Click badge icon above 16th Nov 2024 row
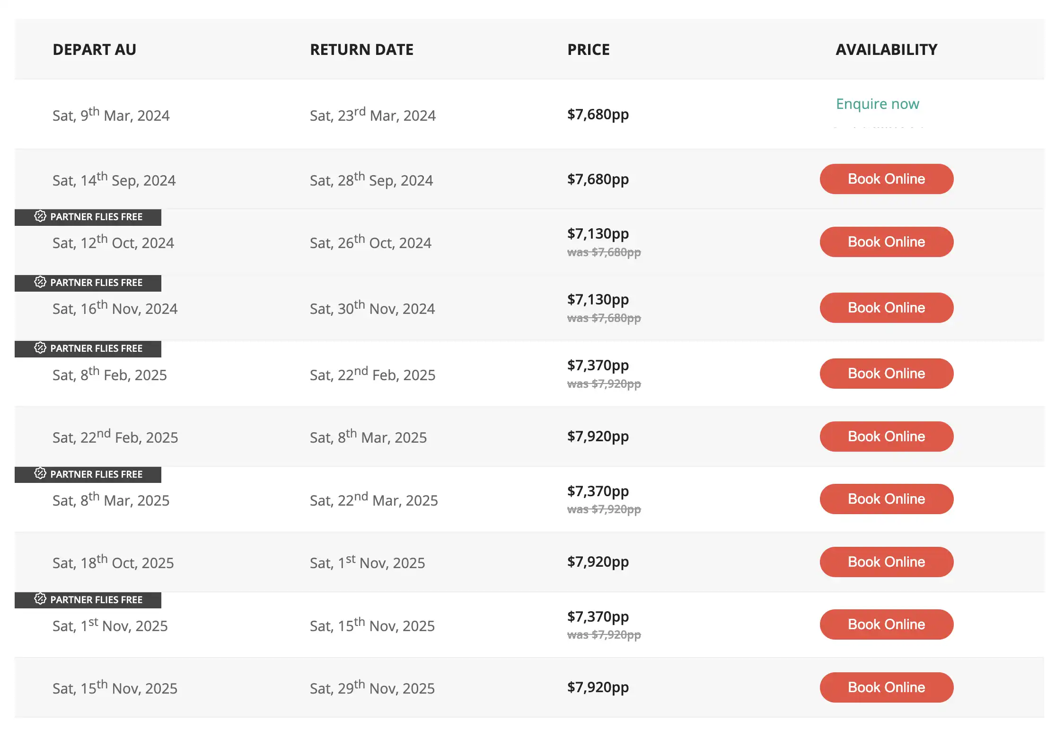1056x731 pixels. pyautogui.click(x=40, y=282)
